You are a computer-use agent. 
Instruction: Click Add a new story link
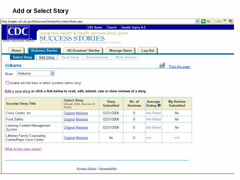point(17,91)
